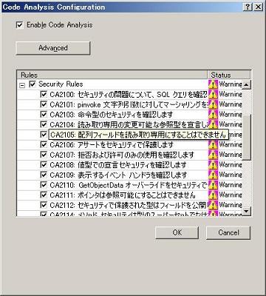This screenshot has width=266, height=296.
Task: Click the Status column header
Action: [229, 75]
